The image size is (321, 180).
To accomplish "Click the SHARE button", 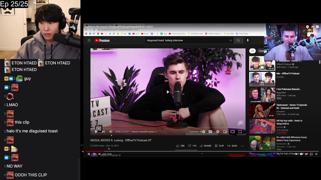I will 205,146.
